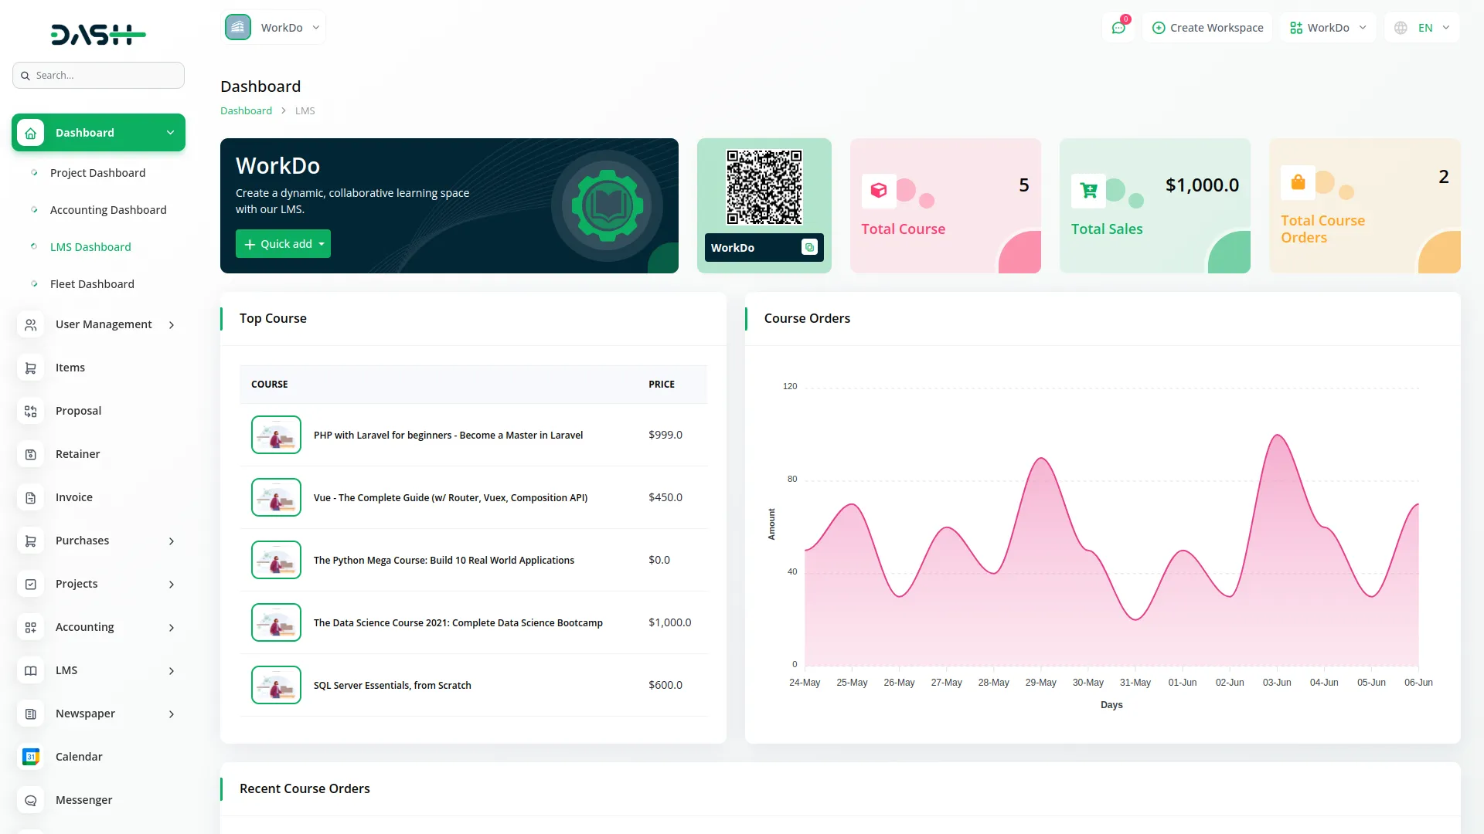Click the chat messages icon in header
Screen dimensions: 1484x834
pyautogui.click(x=1118, y=28)
